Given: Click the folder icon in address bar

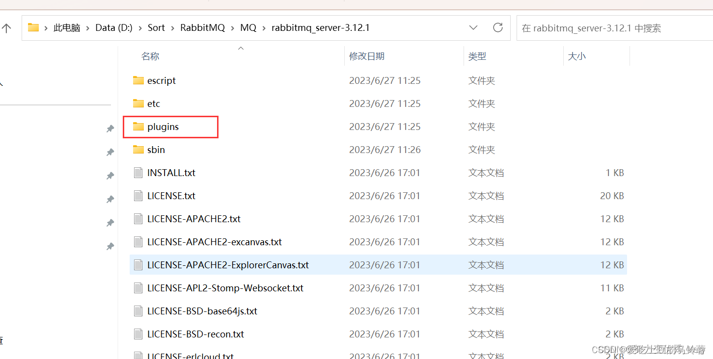Looking at the screenshot, I should click(33, 27).
